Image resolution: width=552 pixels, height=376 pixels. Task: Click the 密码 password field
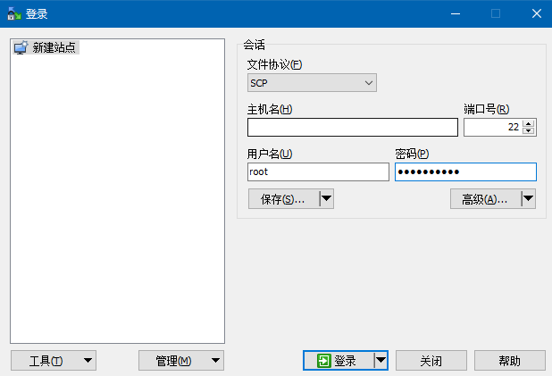pos(465,171)
